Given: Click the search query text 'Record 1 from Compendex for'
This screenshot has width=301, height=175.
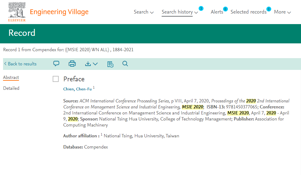Looking at the screenshot, I should 34,50.
